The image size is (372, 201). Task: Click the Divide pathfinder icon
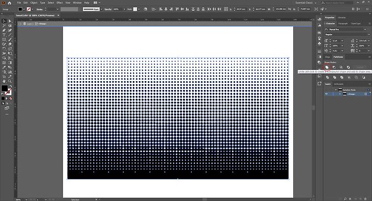coord(328,78)
